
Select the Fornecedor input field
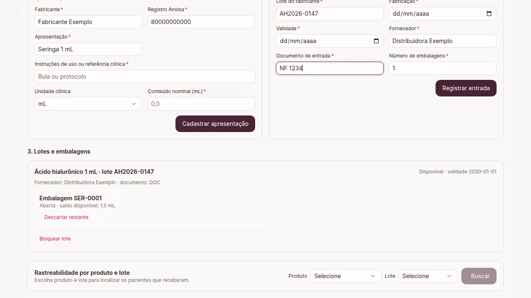coord(443,41)
